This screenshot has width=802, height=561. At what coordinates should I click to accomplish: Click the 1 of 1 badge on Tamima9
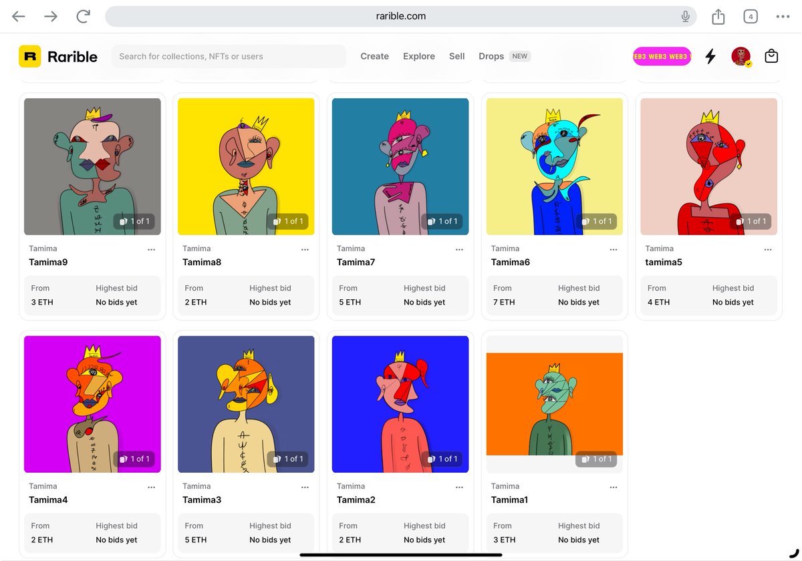coord(134,221)
